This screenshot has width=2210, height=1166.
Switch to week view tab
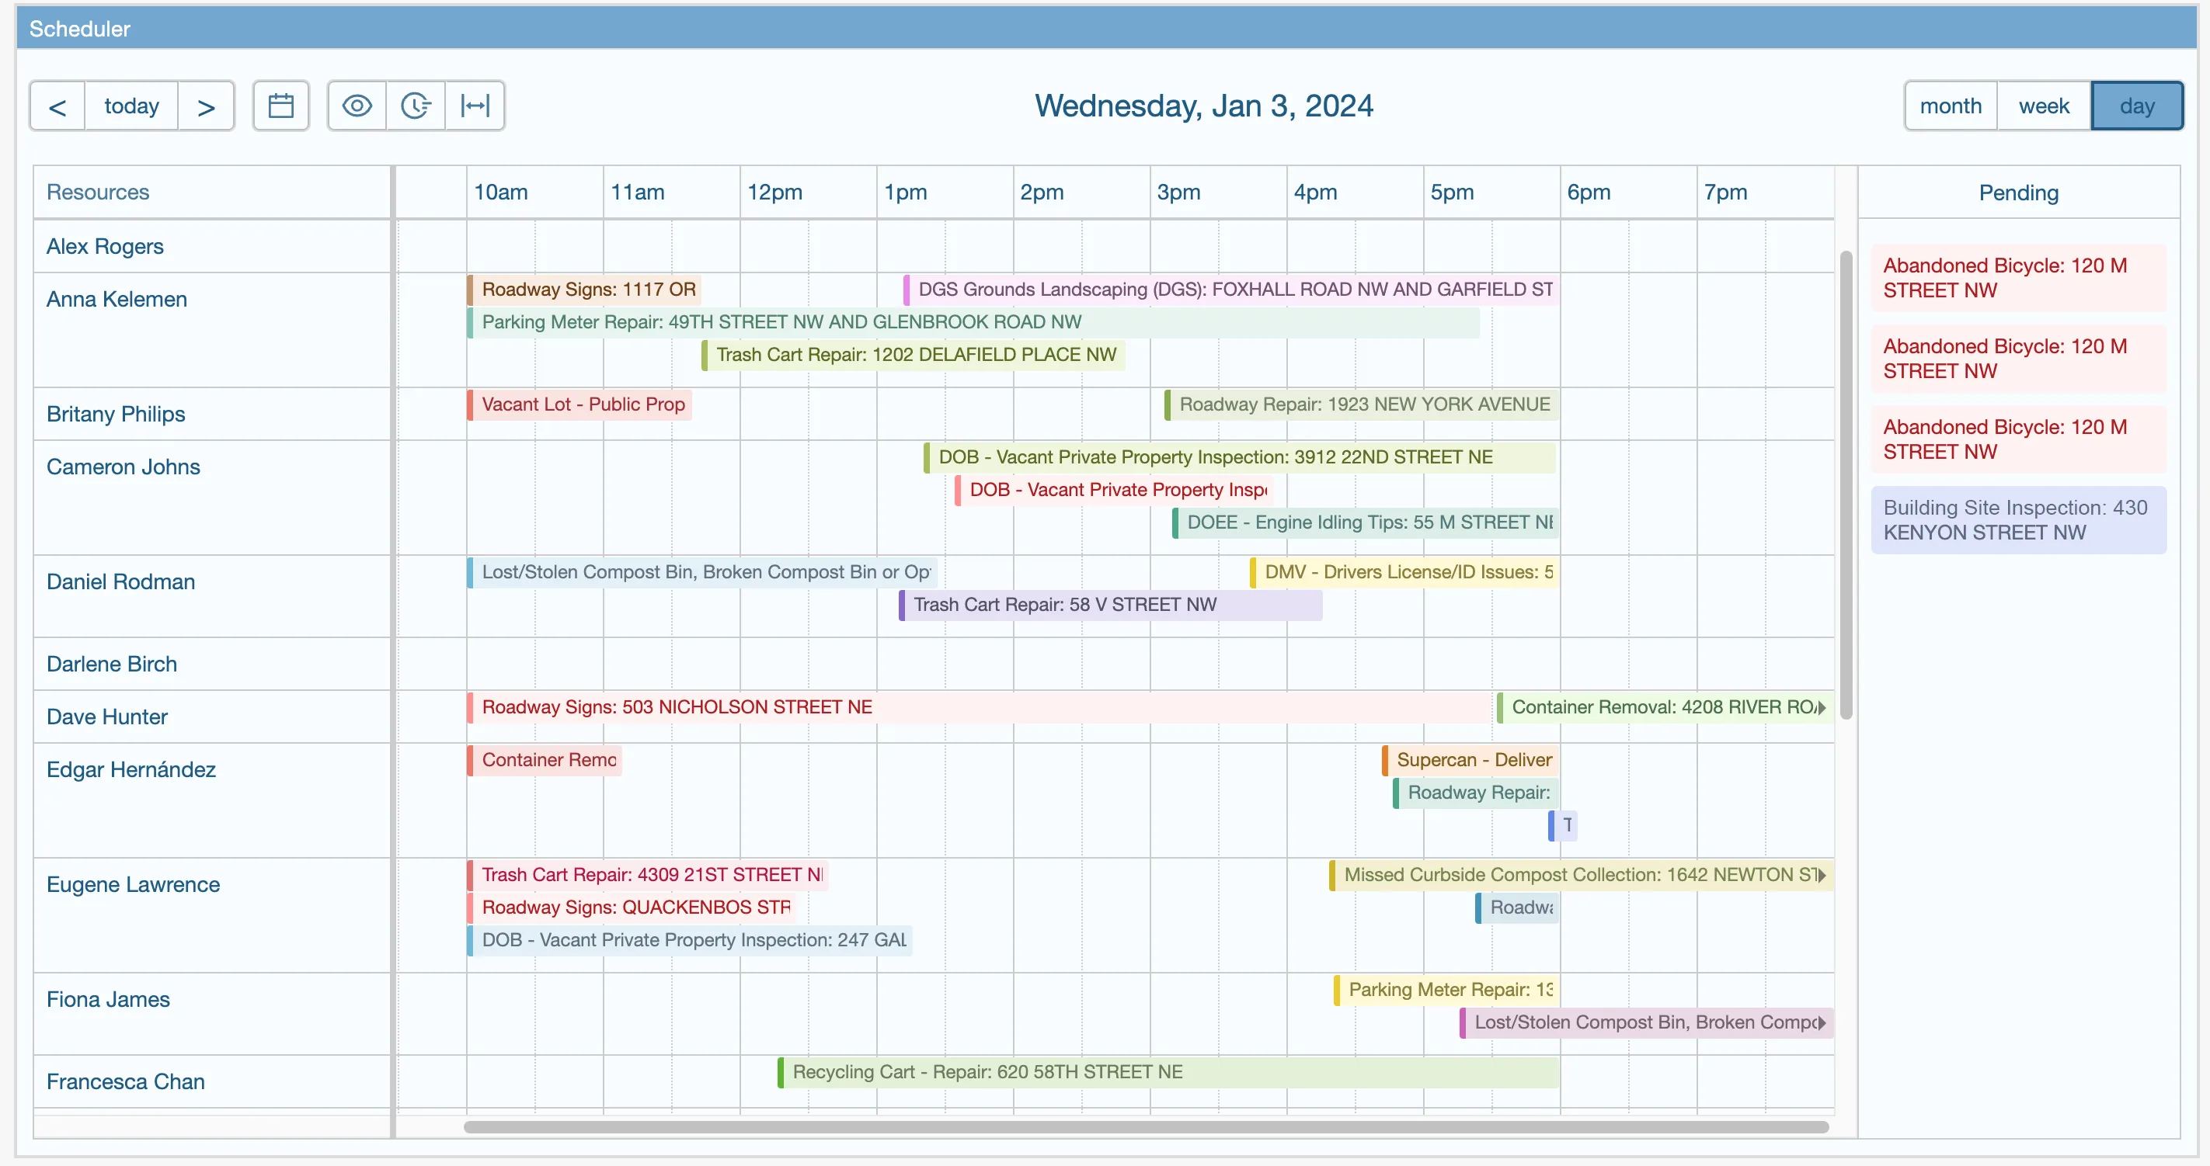(x=2043, y=106)
